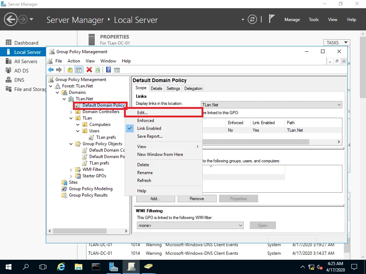Click the muted volume icon in the system tray

coord(320,267)
